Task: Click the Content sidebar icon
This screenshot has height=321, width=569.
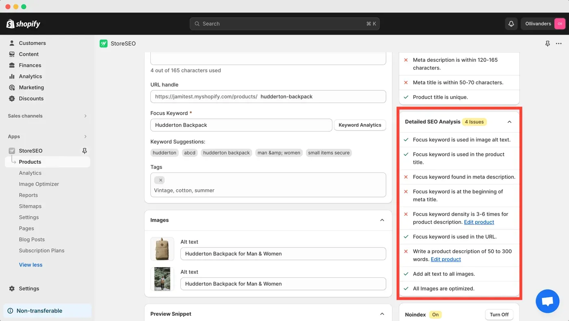Action: tap(12, 54)
